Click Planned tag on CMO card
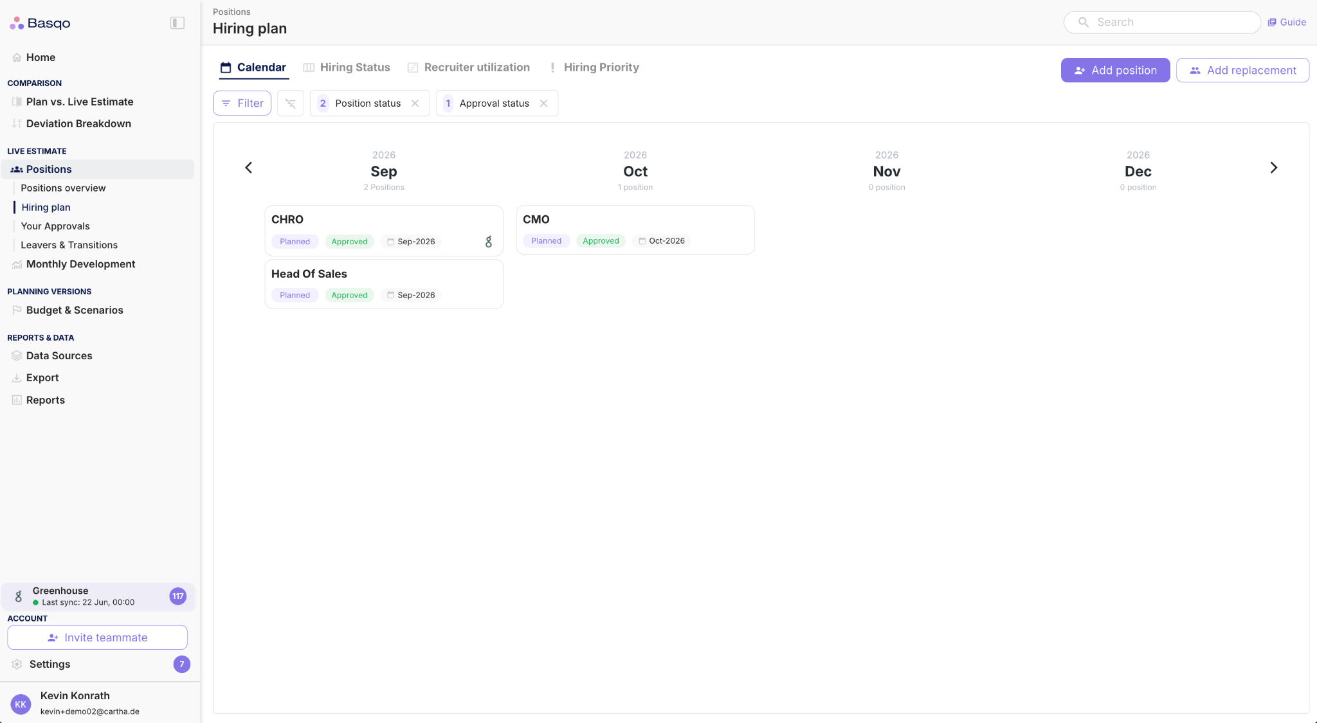1317x723 pixels. coord(546,241)
